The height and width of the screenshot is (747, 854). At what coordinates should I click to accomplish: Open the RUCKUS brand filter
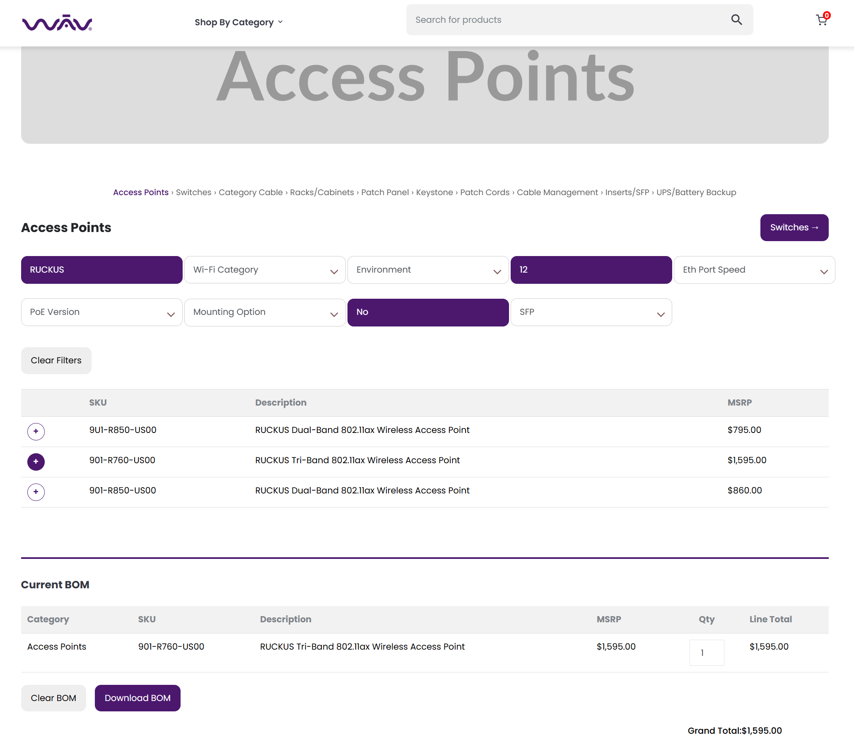coord(102,270)
